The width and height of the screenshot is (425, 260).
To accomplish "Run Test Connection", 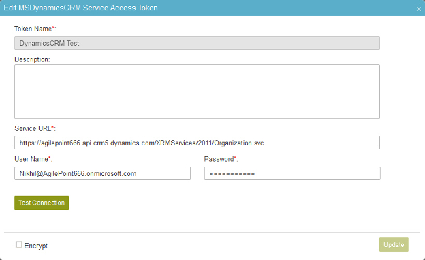I will click(x=42, y=203).
